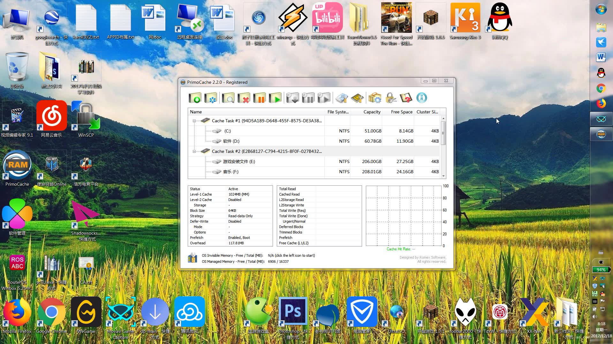613x344 pixels.
Task: Collapse Cache Task #2 tree node
Action: point(194,152)
